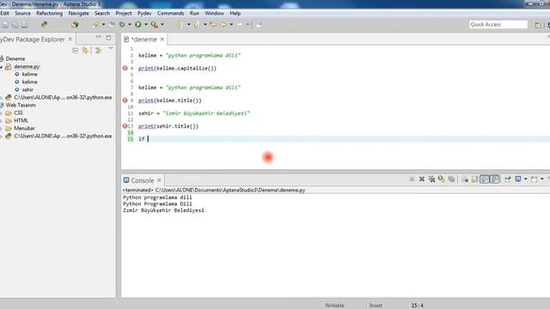Open the Source menu
Screen dimensions: 550x309
tap(23, 14)
